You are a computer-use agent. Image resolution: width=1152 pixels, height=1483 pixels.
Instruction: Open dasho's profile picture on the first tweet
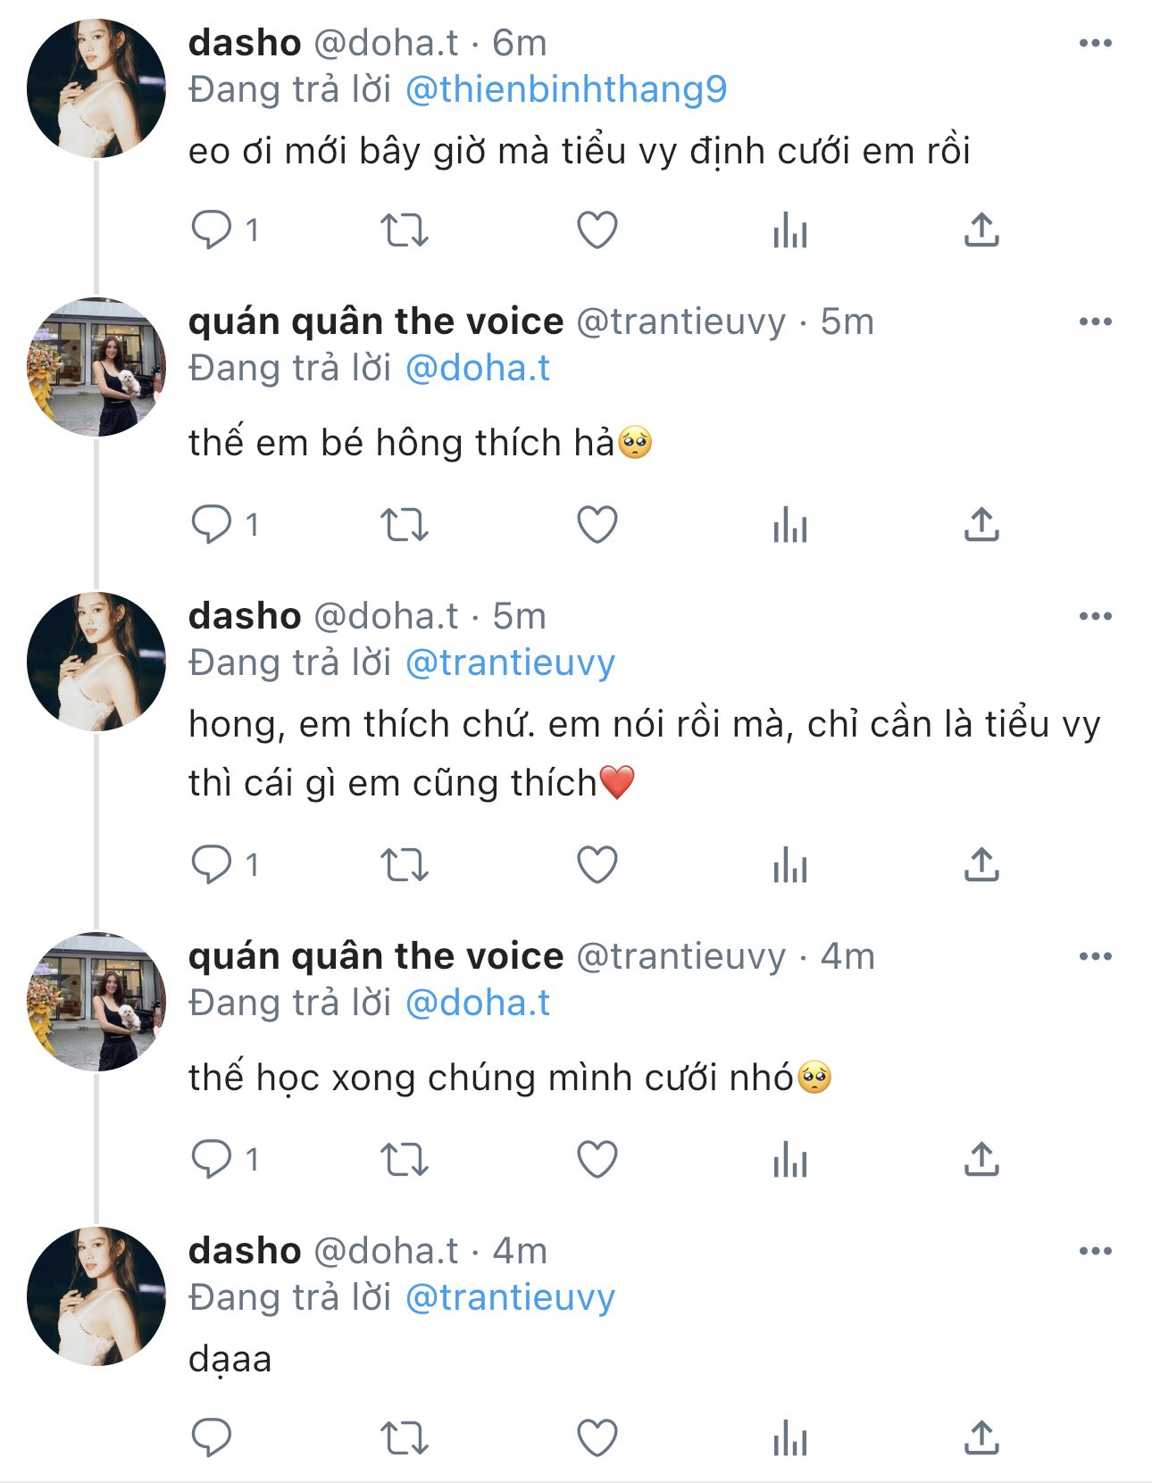pos(96,88)
